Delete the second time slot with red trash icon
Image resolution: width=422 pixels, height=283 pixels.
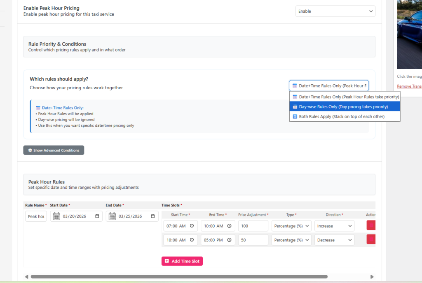click(370, 239)
